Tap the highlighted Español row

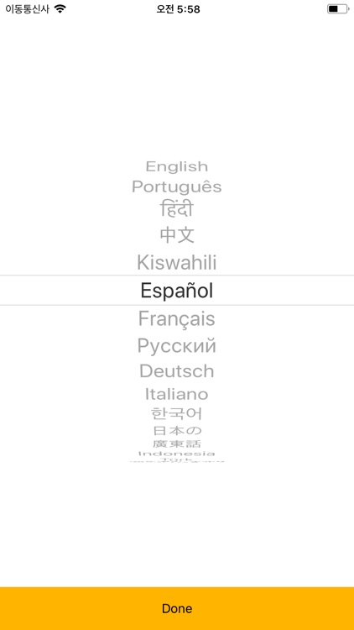click(177, 290)
